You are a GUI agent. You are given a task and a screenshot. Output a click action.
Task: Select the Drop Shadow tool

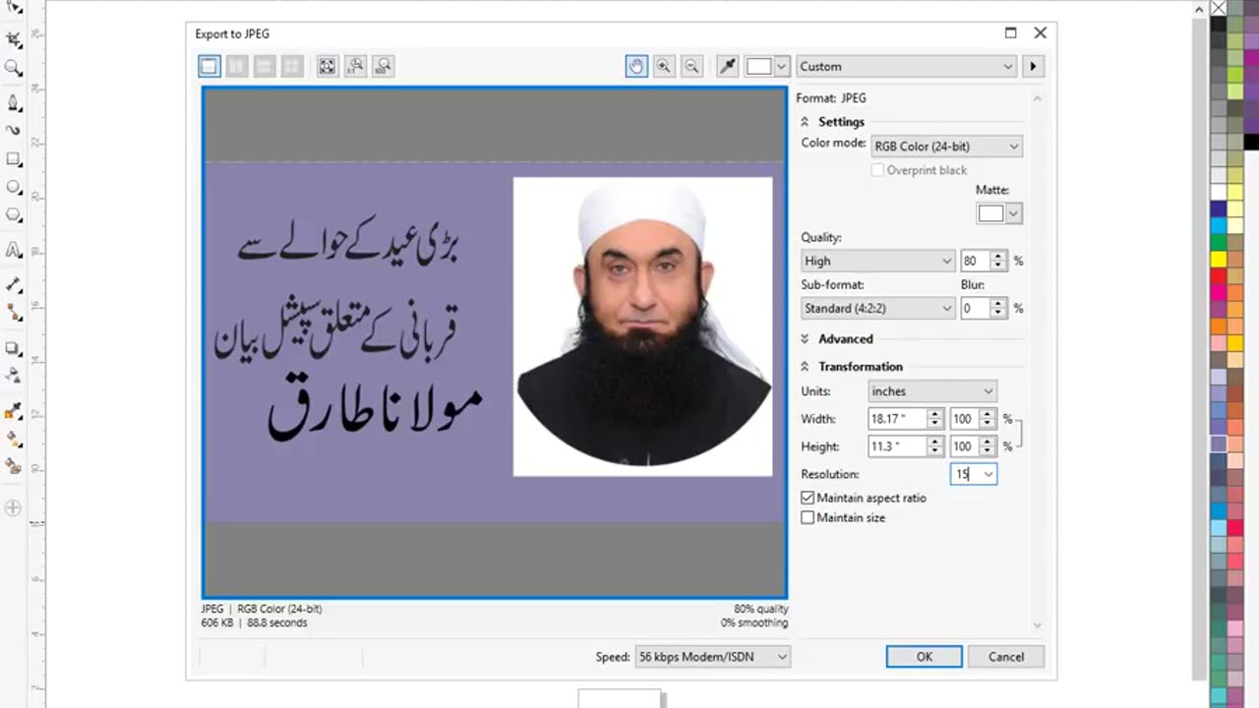[14, 348]
